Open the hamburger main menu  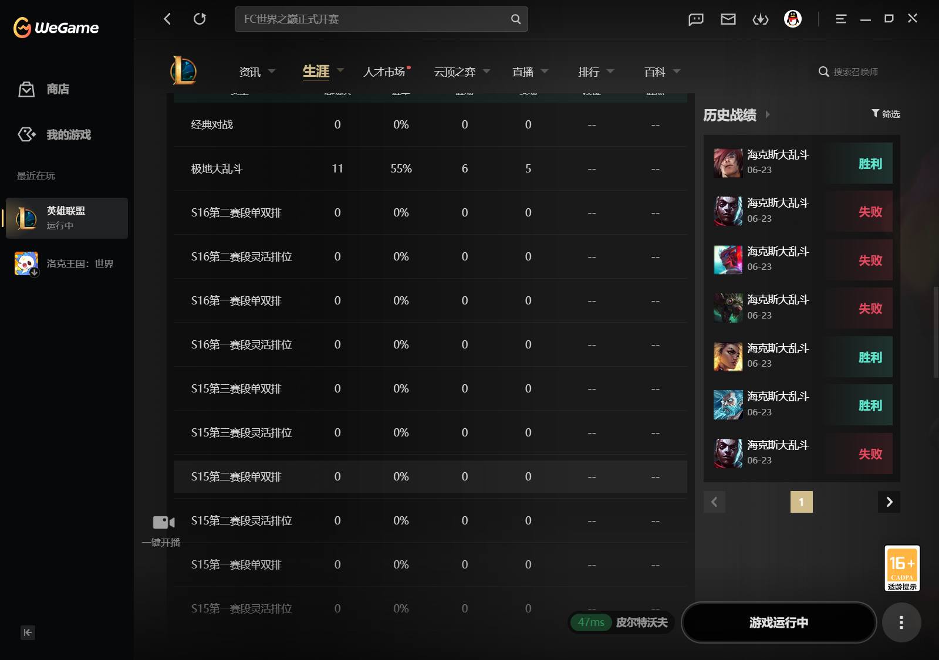pyautogui.click(x=841, y=19)
